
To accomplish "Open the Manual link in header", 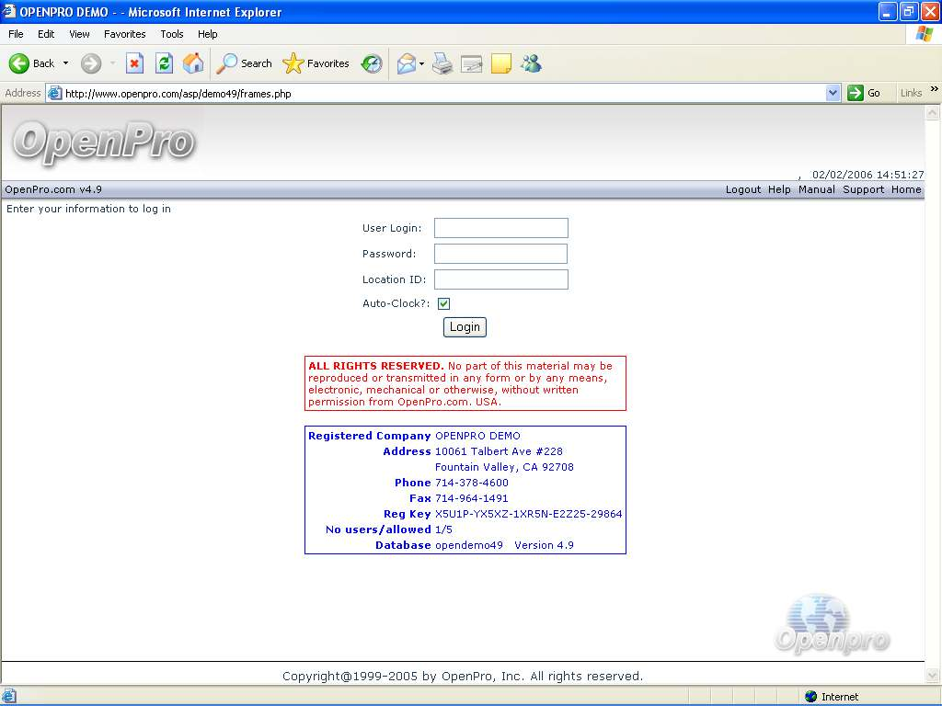I will 816,189.
